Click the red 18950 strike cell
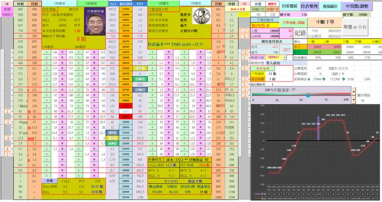The width and height of the screenshot is (382, 202). (x=126, y=117)
